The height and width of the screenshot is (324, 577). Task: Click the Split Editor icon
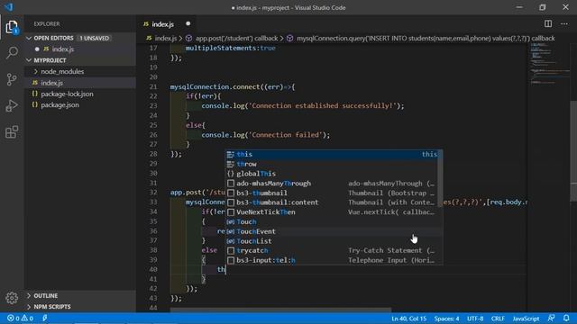click(x=548, y=24)
